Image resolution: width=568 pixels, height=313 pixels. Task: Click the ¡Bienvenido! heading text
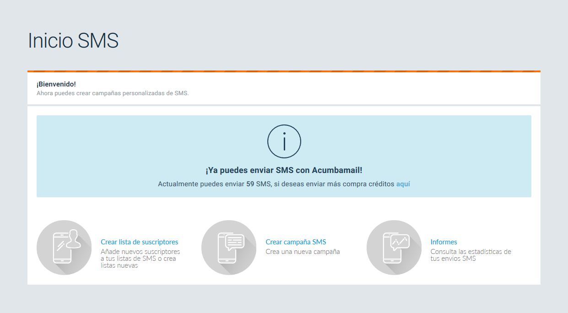pyautogui.click(x=56, y=84)
